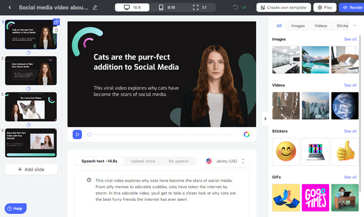Click the help icon beside speech text
Screen dimensions: 364x217
(89, 180)
